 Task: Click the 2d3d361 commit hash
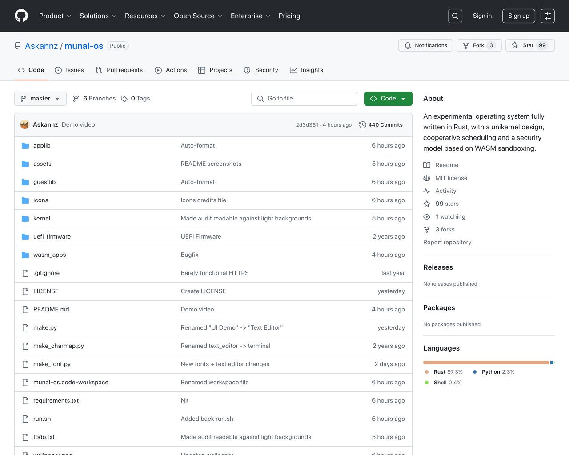point(307,125)
